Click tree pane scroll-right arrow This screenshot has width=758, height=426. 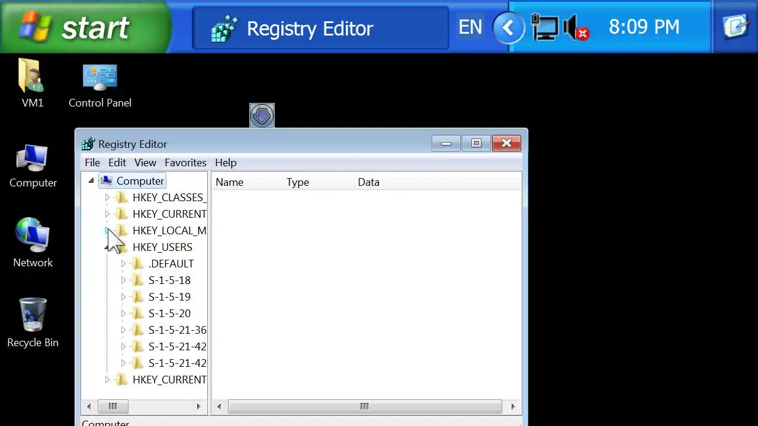point(199,406)
